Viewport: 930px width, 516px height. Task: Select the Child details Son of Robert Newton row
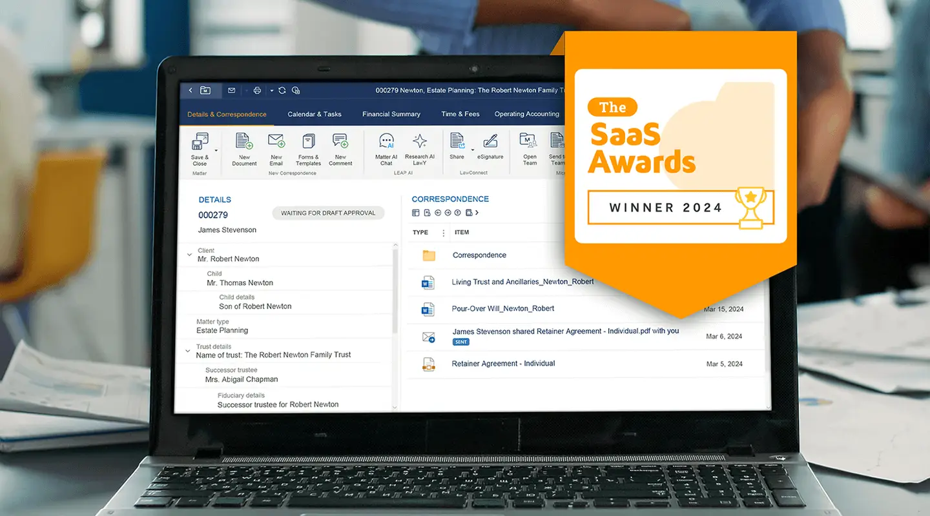click(x=284, y=302)
